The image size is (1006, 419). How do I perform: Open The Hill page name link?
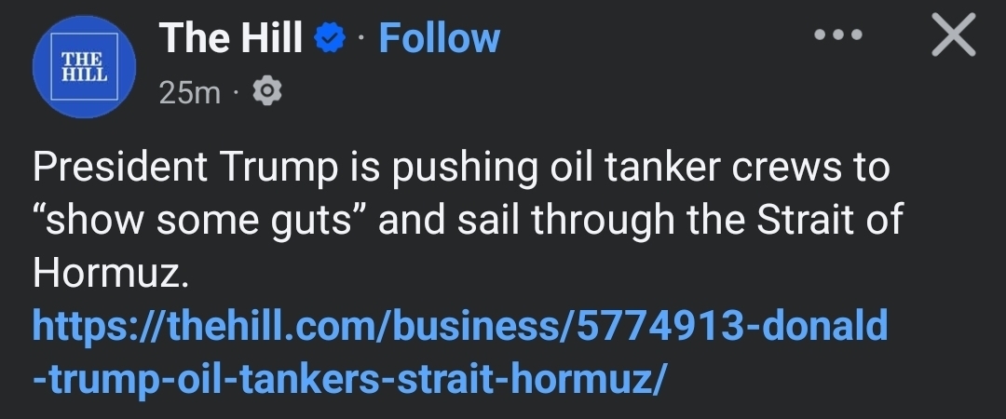231,39
